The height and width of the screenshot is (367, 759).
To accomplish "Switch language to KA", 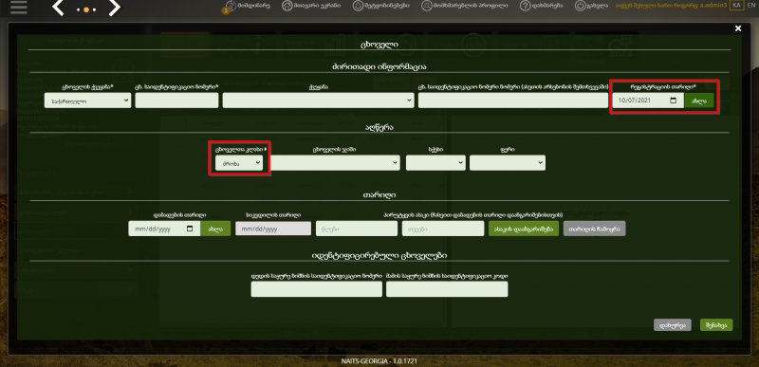I will pos(736,5).
